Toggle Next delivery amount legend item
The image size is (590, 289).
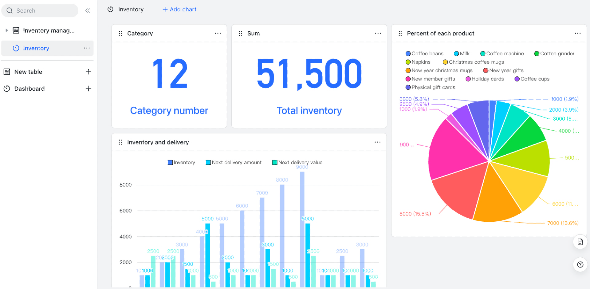point(234,163)
